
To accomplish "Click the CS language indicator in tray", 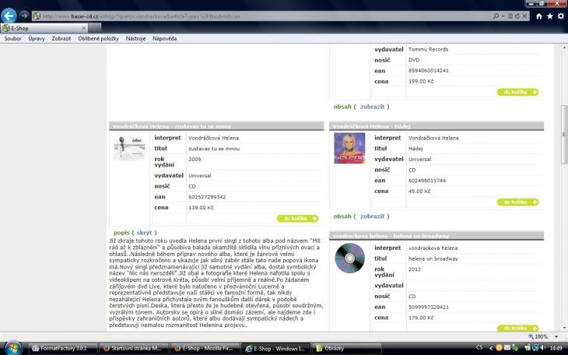I will pos(479,347).
